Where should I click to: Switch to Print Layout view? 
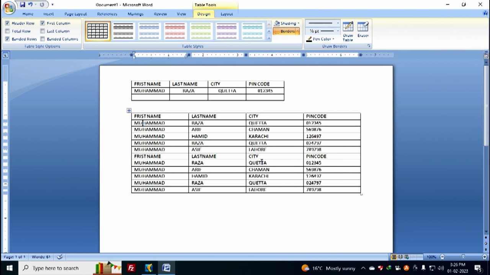tap(394, 257)
